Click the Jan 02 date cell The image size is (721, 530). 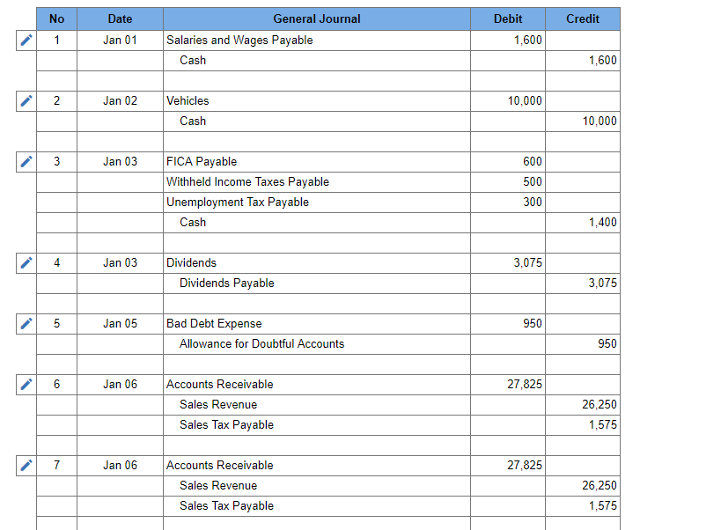tap(120, 101)
